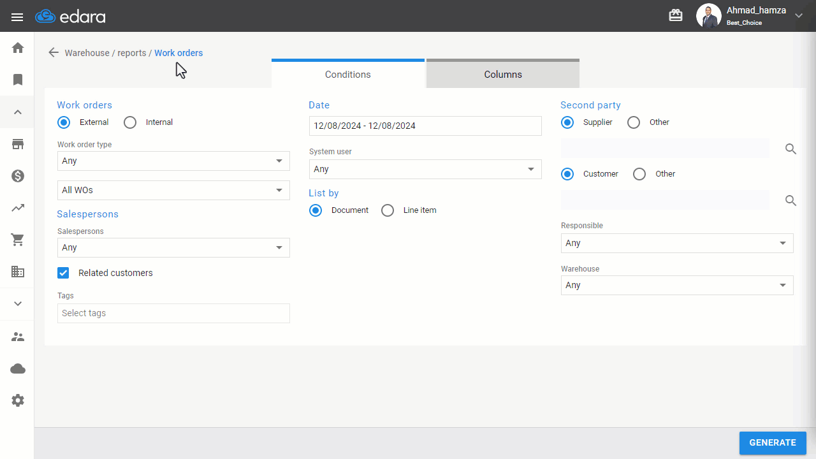
Task: Click the GENERATE button
Action: point(773,443)
